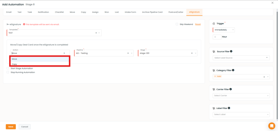The width and height of the screenshot is (278, 131).
Task: Click the info icon beside Label Filter
Action: coord(229,108)
